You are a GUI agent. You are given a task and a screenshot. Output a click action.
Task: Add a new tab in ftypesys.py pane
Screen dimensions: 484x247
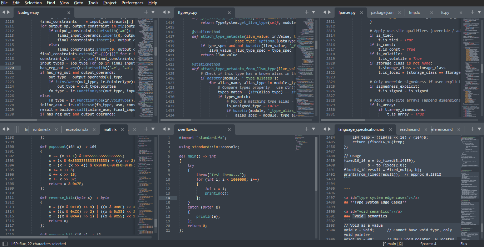(x=306, y=12)
